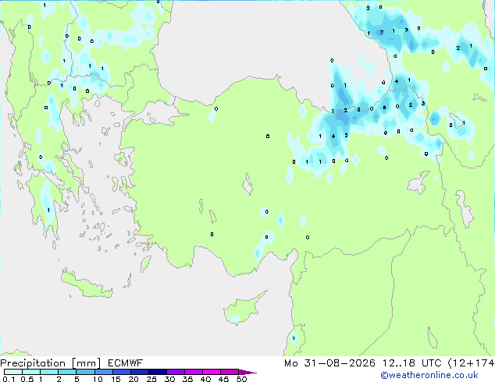Screen dimensions: 495x382
Task: Select the 25 to 30 dark blue swatch
Action: click(x=158, y=372)
